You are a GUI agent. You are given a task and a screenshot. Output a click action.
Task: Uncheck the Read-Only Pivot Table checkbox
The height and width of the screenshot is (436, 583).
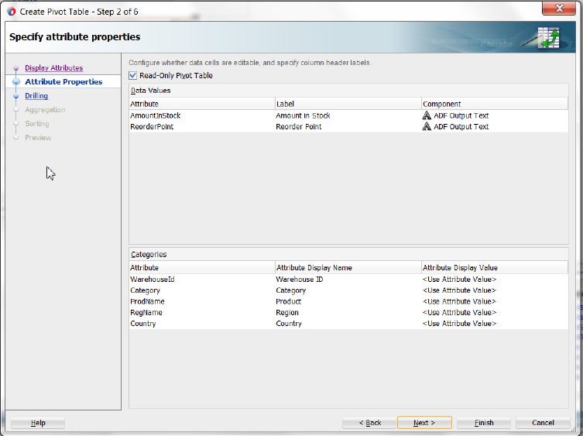click(x=132, y=76)
